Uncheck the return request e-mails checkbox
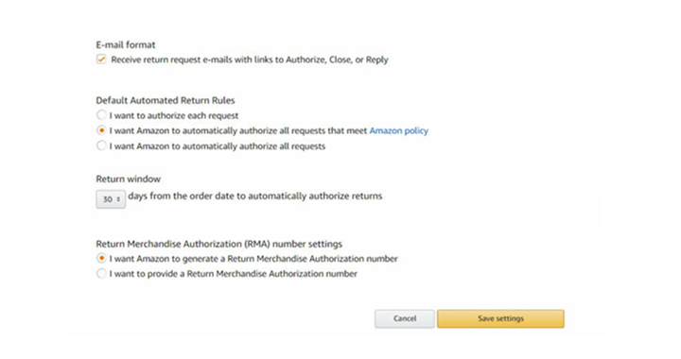Image resolution: width=681 pixels, height=359 pixels. coord(101,60)
